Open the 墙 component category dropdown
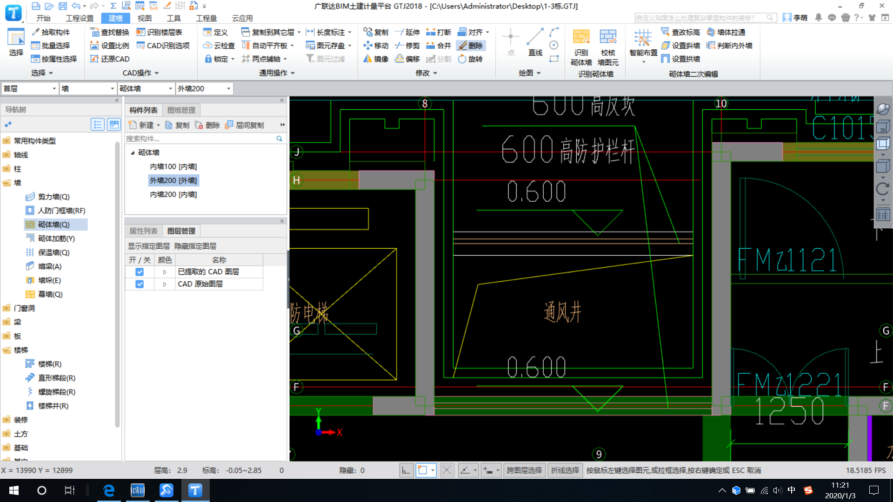 87,88
